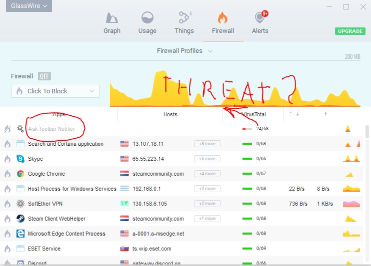Screen dimensions: 371x266
Task: Click the Google Chrome app icon
Action: tap(20, 174)
